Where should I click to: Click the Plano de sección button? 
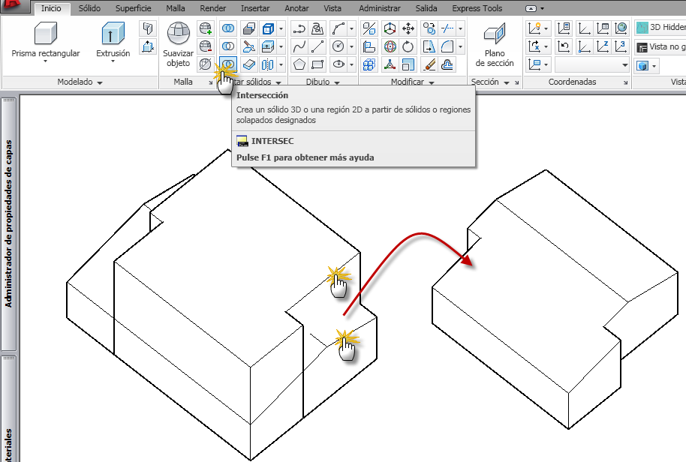tap(495, 45)
